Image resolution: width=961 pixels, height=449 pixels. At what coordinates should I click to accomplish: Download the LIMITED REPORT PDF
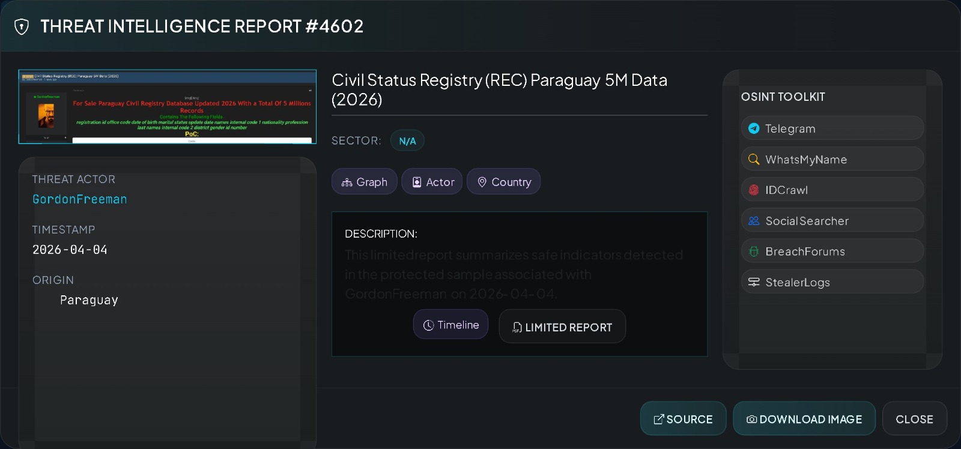tap(562, 327)
